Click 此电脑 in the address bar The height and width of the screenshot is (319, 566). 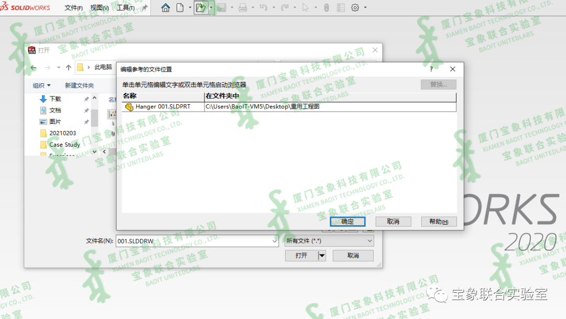click(x=103, y=67)
